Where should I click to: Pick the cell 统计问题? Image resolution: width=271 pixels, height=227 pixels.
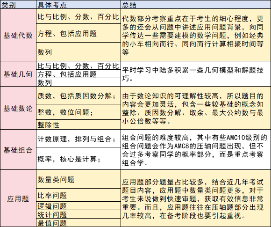[78, 214]
